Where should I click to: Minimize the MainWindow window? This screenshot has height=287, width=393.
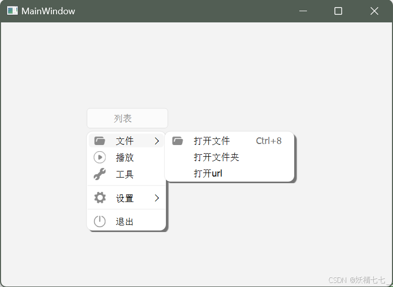[x=303, y=11]
